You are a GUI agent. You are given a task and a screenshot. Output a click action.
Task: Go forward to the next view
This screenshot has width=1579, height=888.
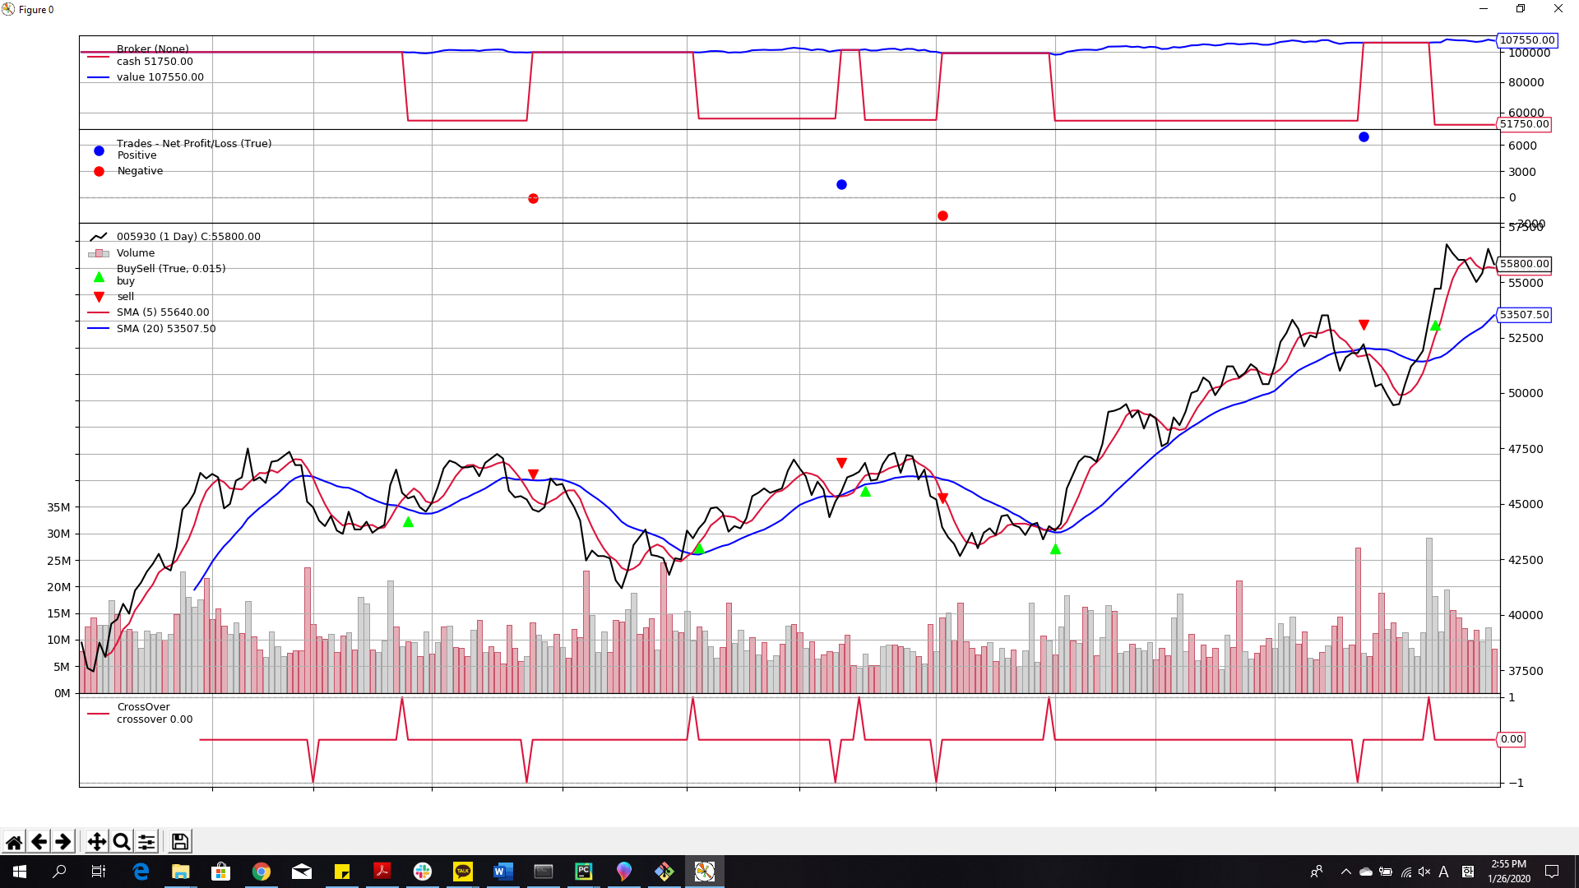pos(63,841)
